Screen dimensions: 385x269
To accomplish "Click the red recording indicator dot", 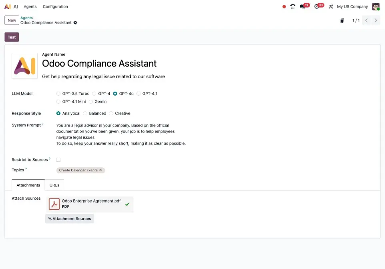I will pyautogui.click(x=284, y=7).
